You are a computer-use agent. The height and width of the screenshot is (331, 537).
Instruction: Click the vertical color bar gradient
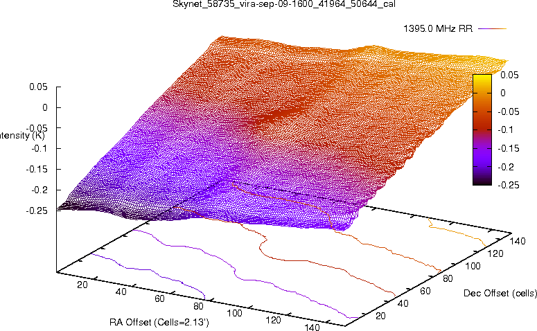[x=482, y=129]
